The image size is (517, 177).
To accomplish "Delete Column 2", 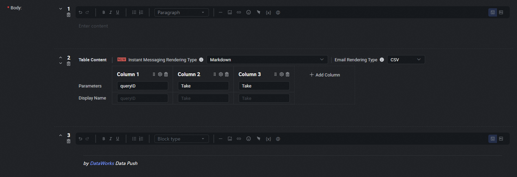I will (227, 74).
